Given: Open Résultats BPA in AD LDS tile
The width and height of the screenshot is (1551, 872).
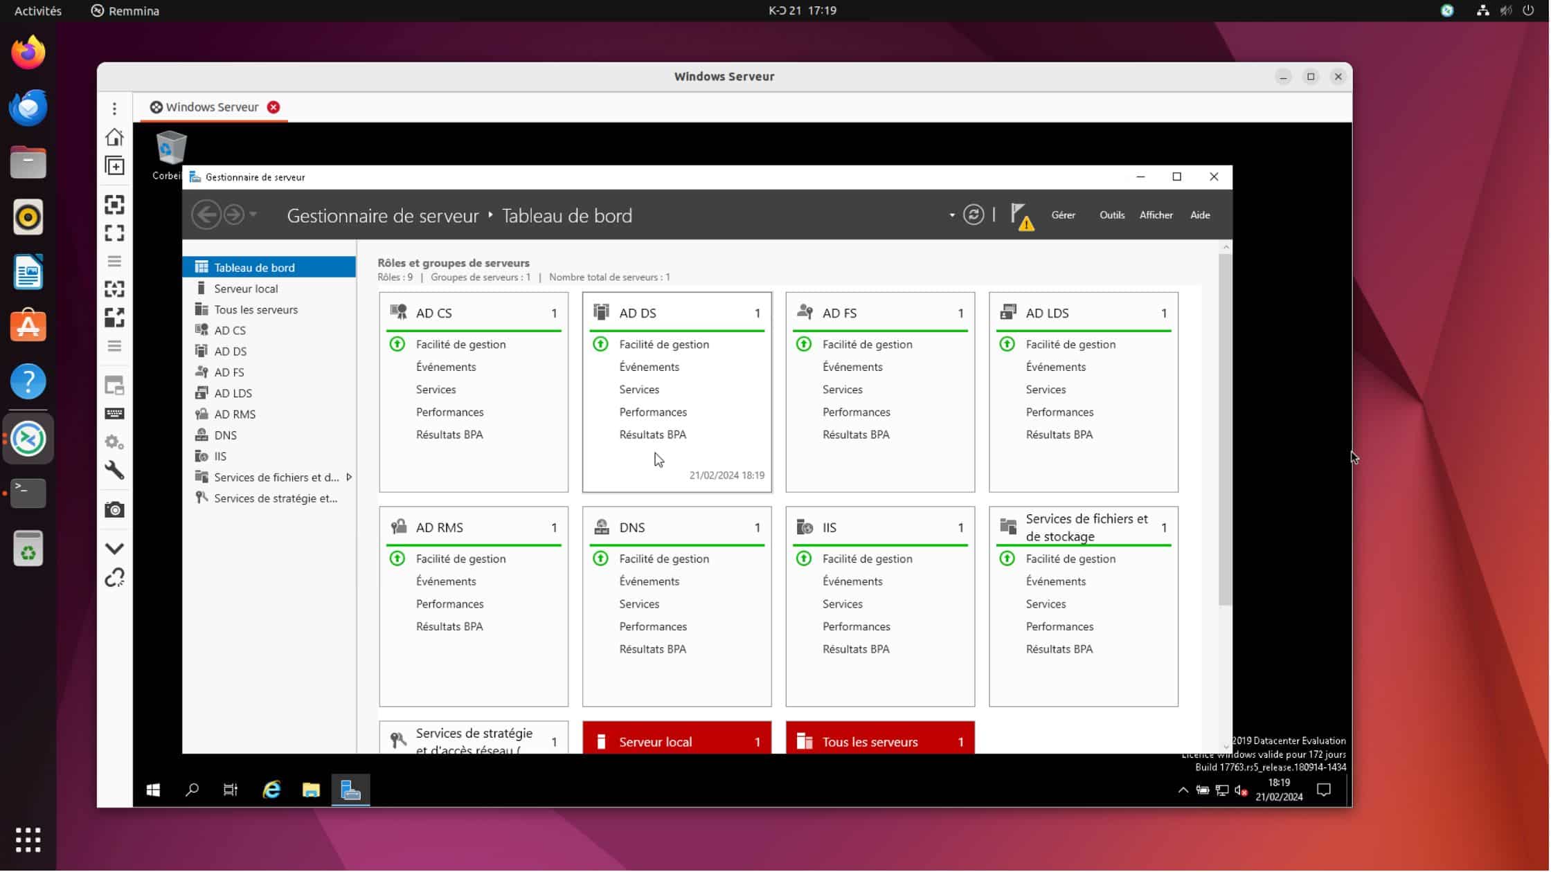Looking at the screenshot, I should tap(1059, 435).
